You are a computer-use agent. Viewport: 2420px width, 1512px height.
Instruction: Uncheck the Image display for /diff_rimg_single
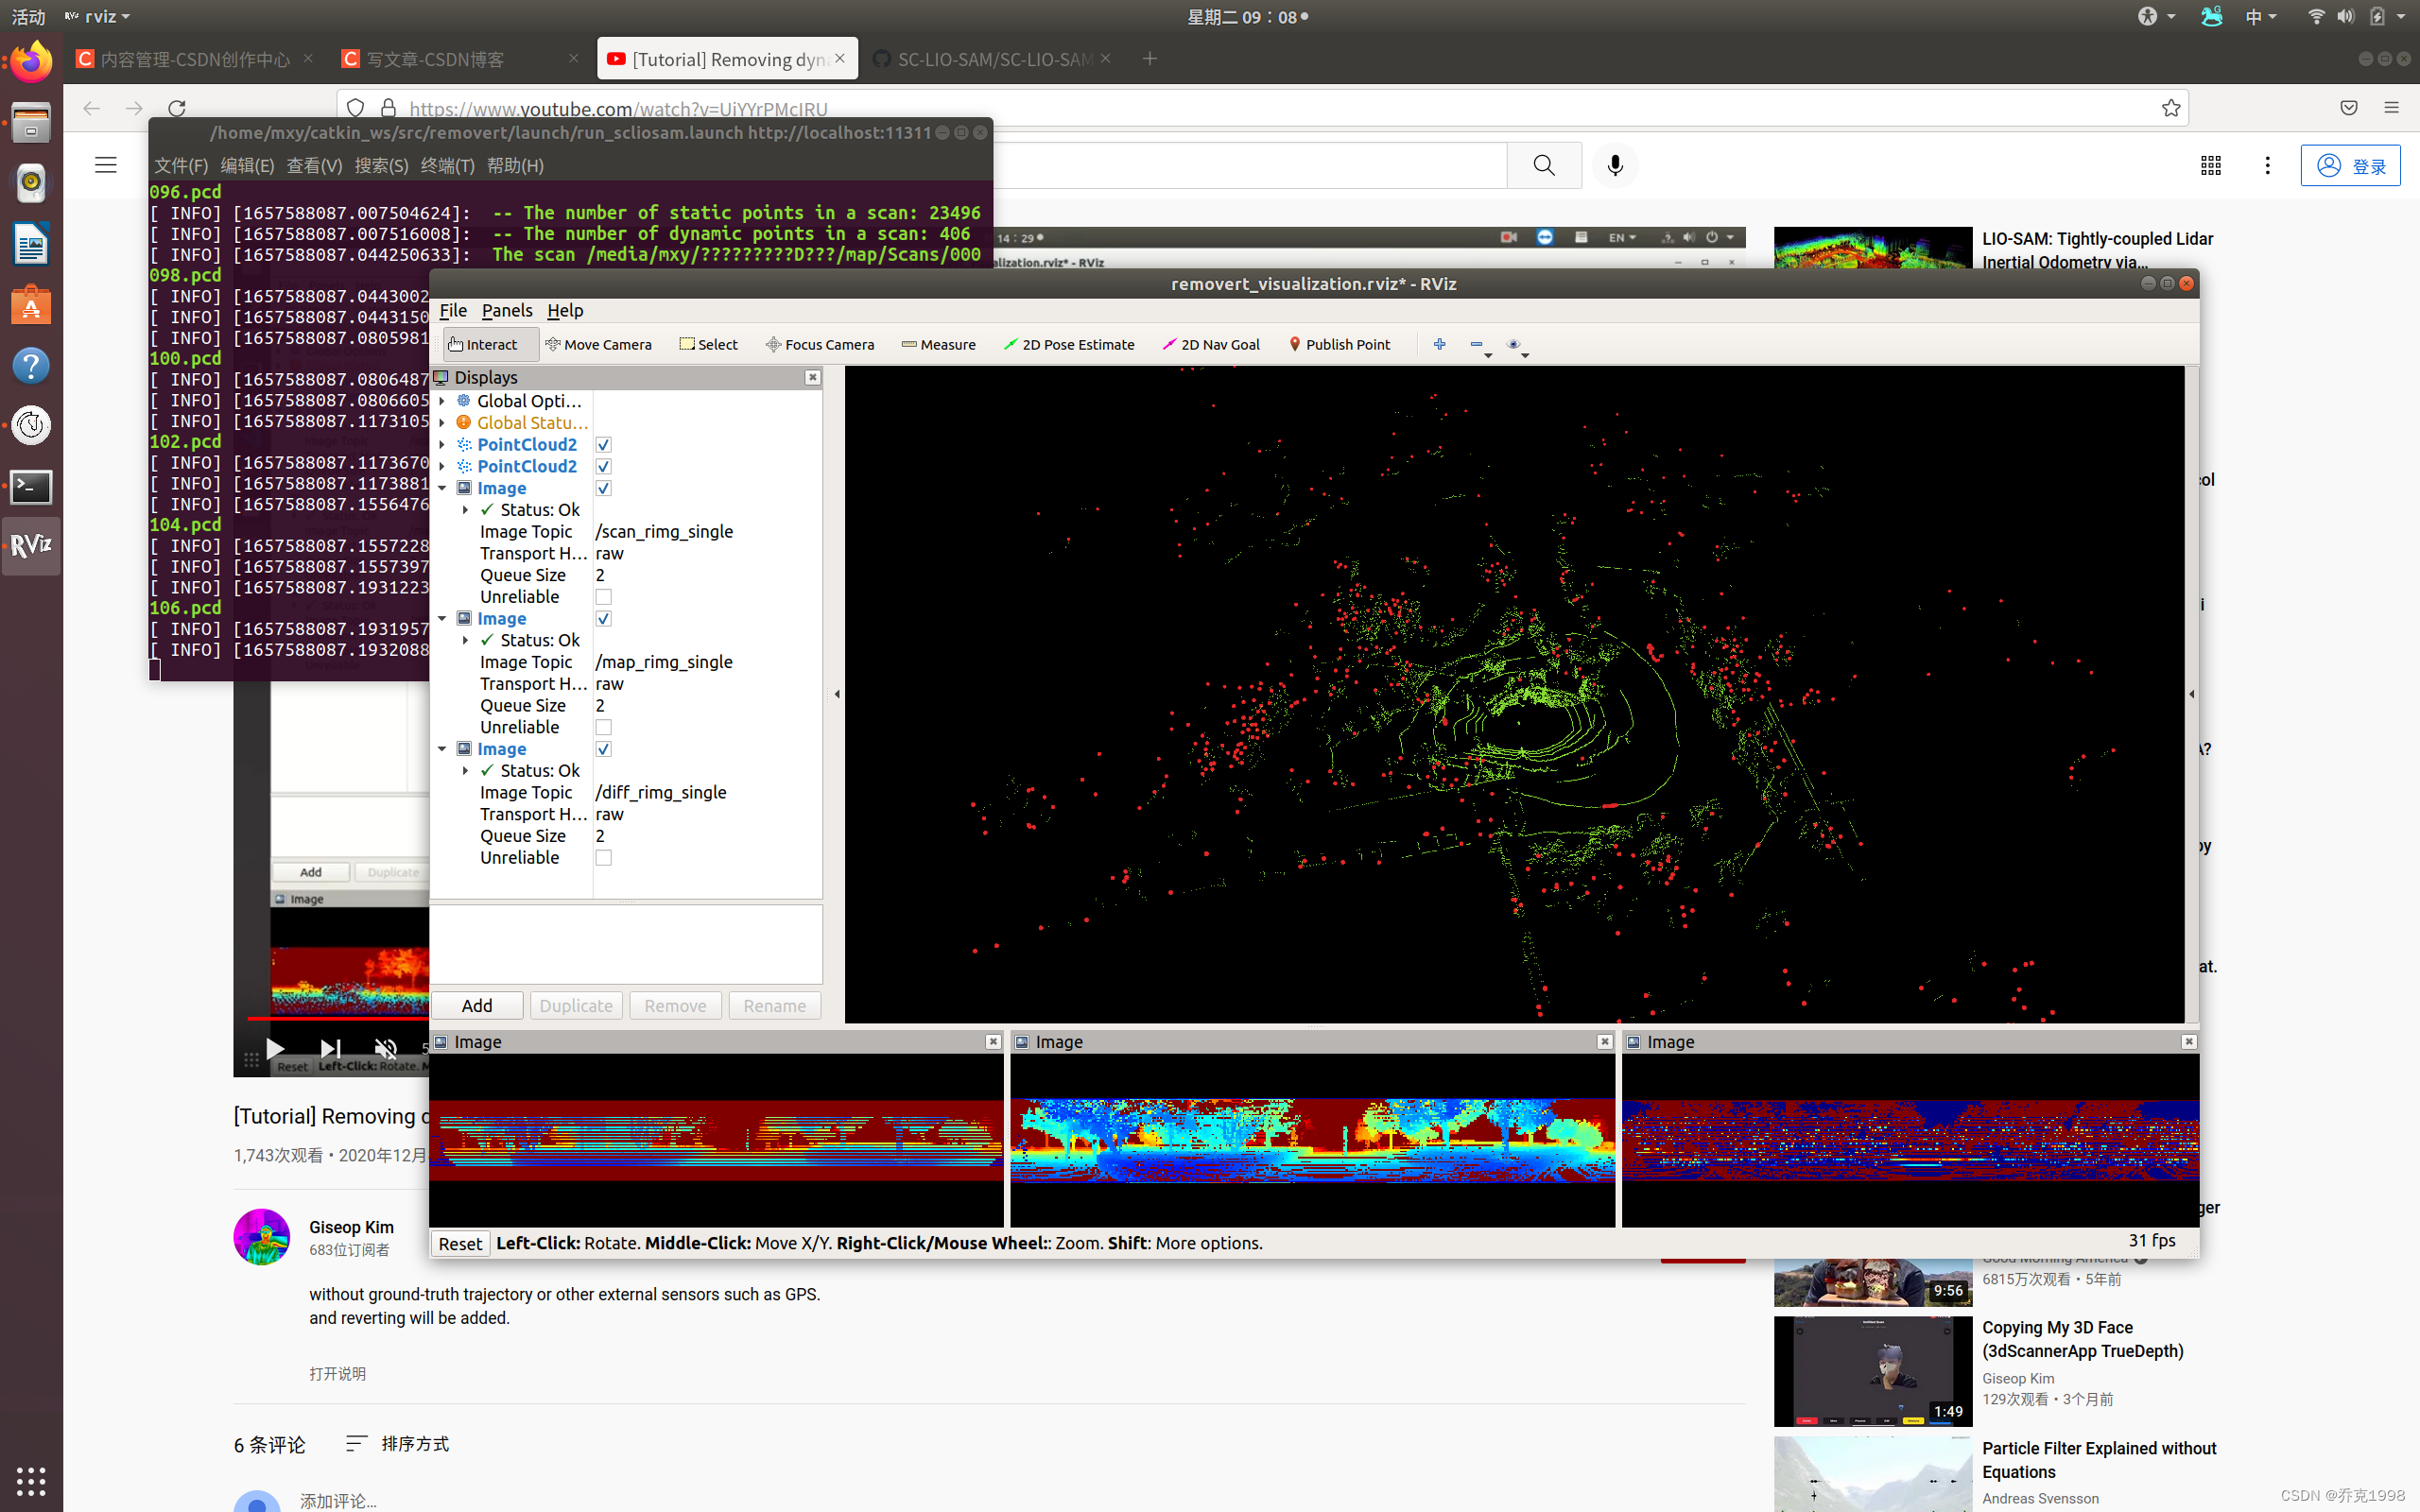point(603,749)
